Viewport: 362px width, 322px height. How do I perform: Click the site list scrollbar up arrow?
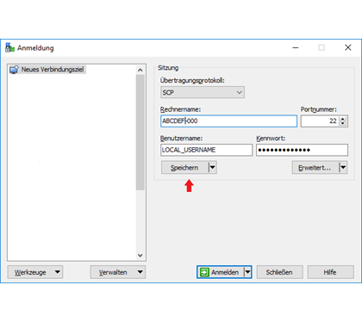point(140,70)
